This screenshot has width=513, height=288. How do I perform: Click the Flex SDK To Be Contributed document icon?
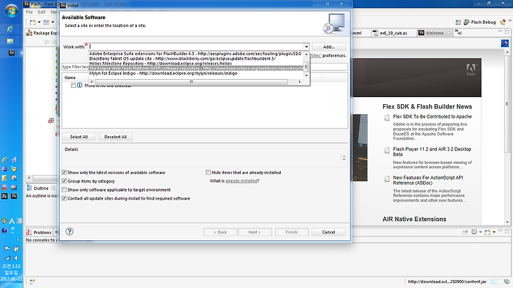click(x=387, y=118)
